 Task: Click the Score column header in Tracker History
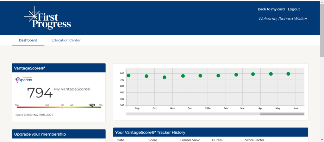click(153, 140)
